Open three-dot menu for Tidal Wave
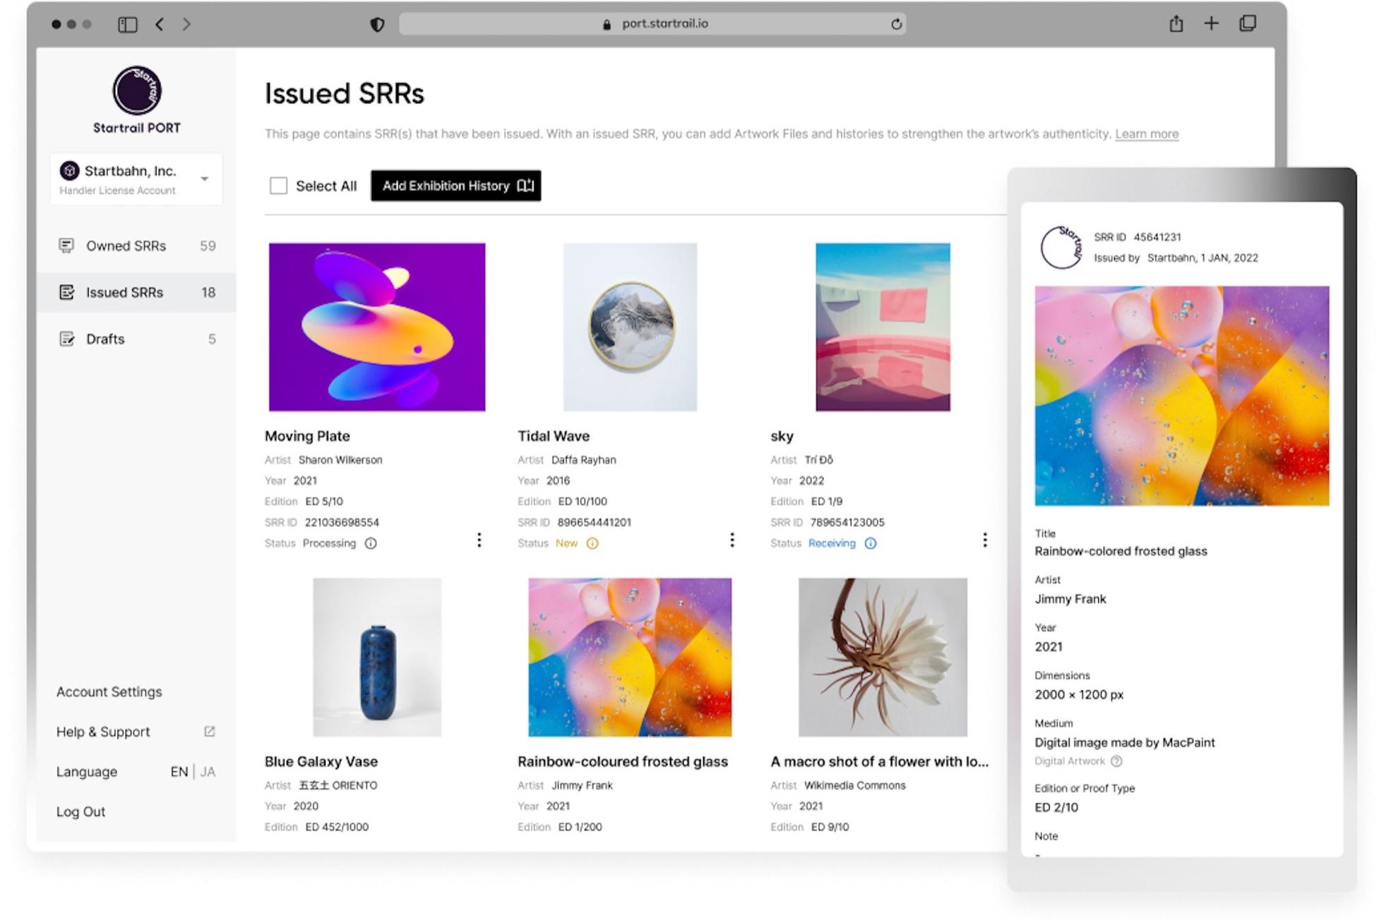Image resolution: width=1384 pixels, height=920 pixels. [732, 540]
